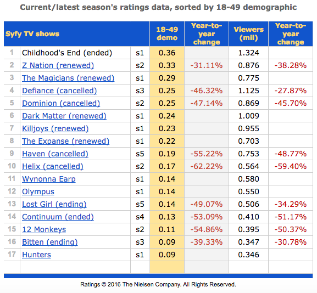
Task: Click the viewers value 1.009
Action: click(x=249, y=116)
